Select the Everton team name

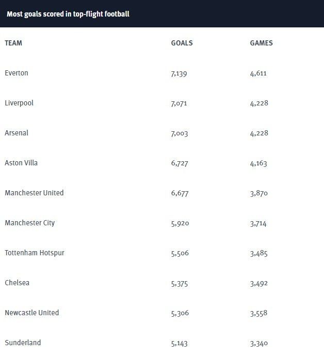(17, 73)
